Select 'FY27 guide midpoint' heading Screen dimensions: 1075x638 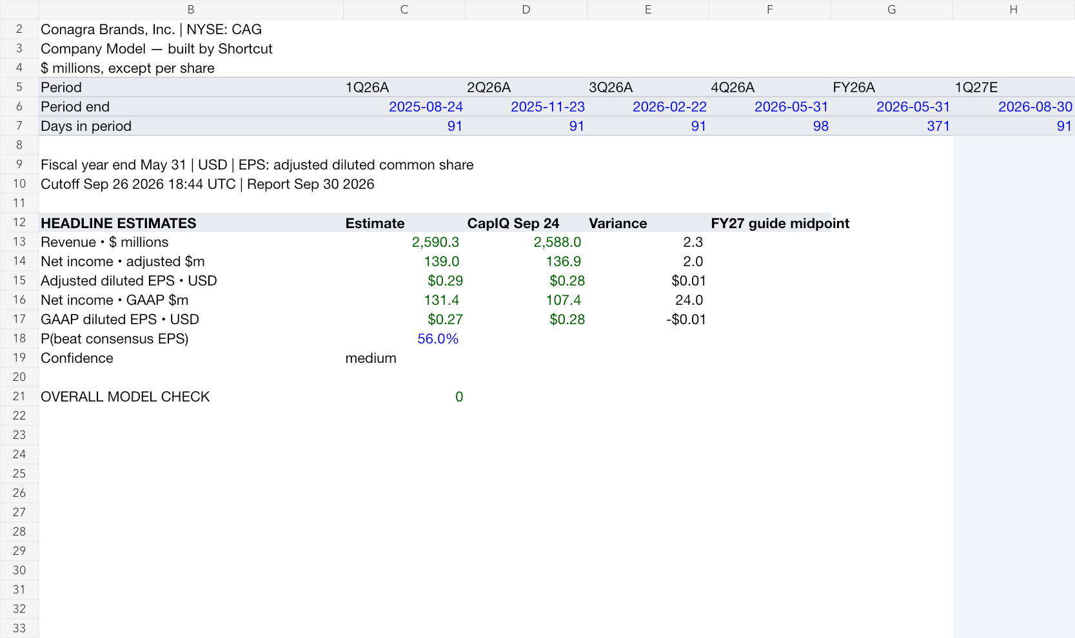(x=780, y=223)
